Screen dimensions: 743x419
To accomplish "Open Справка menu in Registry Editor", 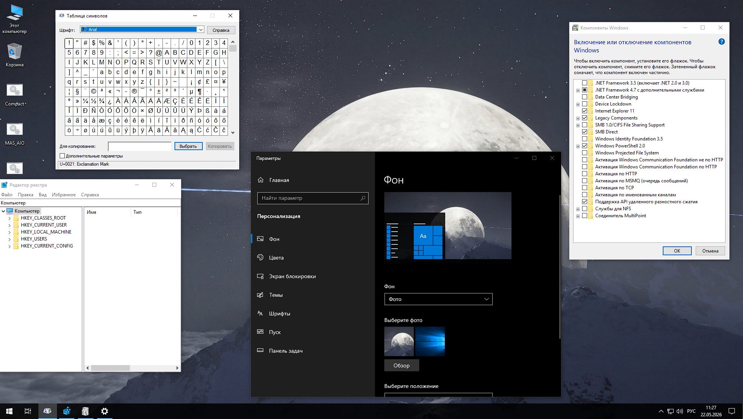I will point(90,195).
